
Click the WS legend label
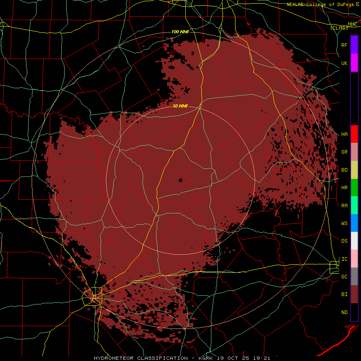344,223
